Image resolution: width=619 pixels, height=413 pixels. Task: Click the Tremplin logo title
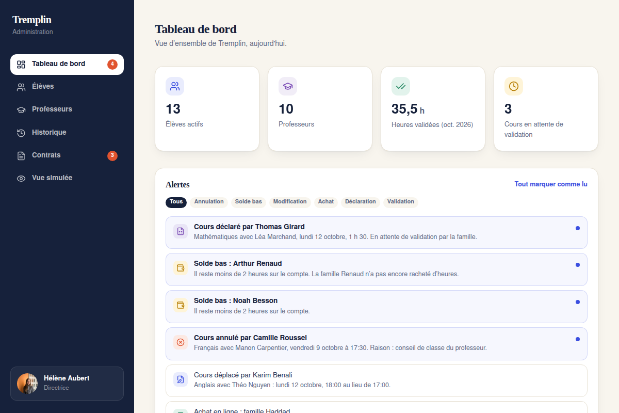[32, 20]
